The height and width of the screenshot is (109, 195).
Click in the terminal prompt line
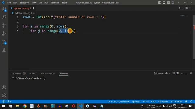point(28,78)
